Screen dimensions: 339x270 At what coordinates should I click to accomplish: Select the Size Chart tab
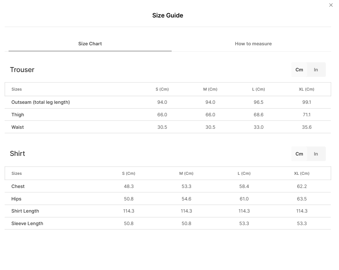point(90,44)
